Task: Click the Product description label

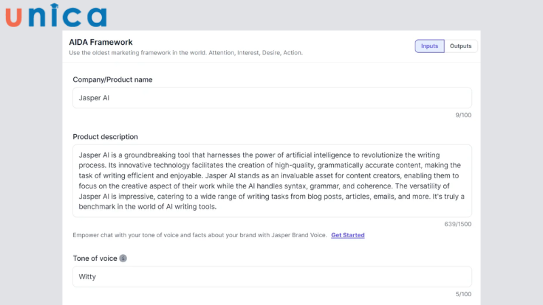Action: (x=105, y=136)
